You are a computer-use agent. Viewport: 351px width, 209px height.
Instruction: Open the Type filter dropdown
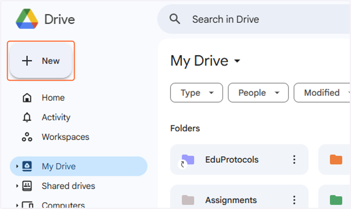click(197, 93)
